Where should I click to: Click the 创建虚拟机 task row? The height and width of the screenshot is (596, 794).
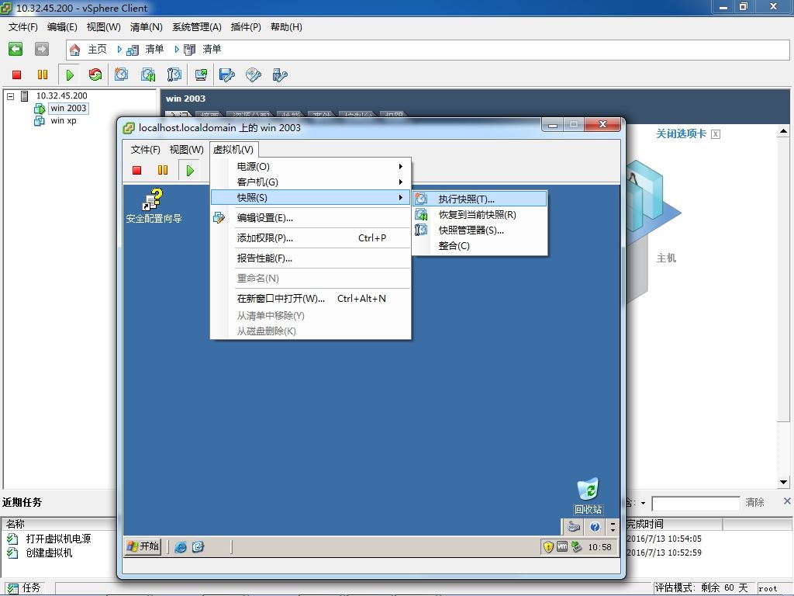point(49,553)
